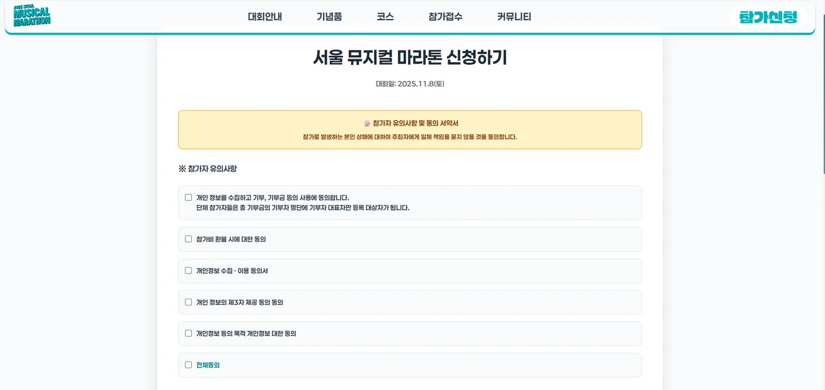
Task: Open the 참가접수 menu
Action: [444, 17]
